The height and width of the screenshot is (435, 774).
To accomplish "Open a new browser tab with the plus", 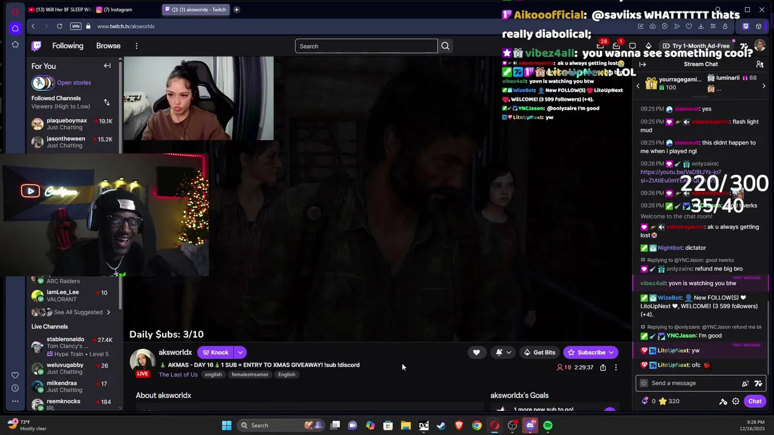I will click(x=236, y=10).
